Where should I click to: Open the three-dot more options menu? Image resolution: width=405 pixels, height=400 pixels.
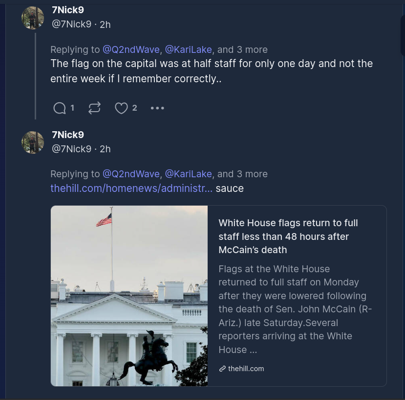pos(157,108)
